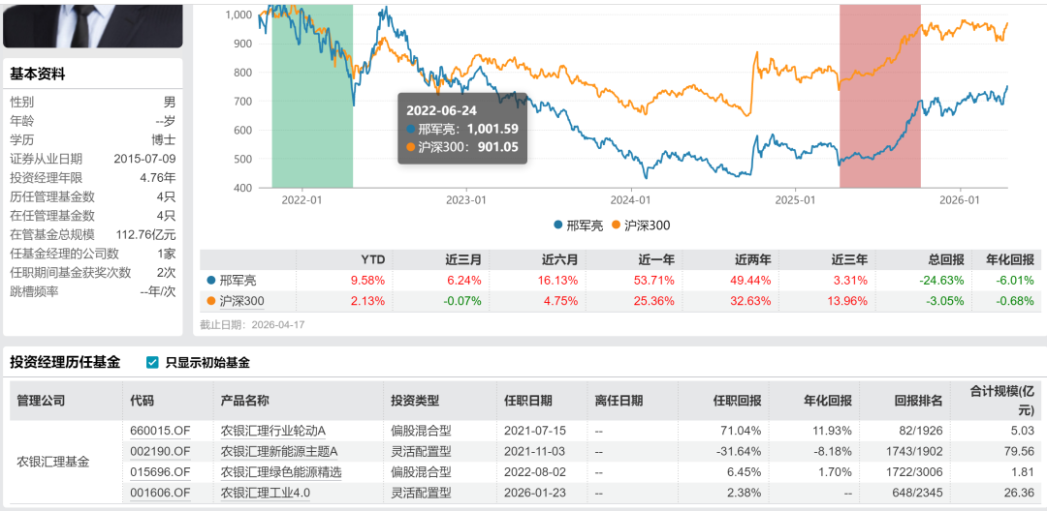Click the manager portrait photo
1047x511 pixels.
(92, 23)
